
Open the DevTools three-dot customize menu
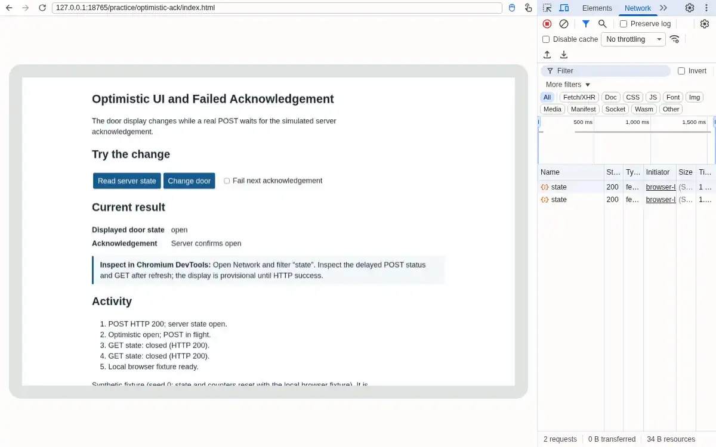708,8
